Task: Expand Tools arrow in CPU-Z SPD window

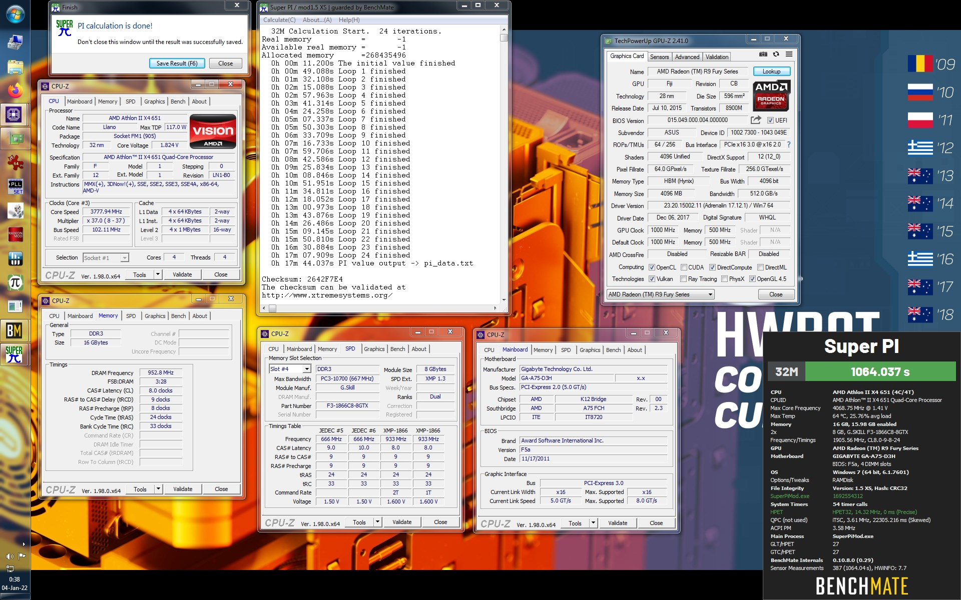Action: click(377, 522)
